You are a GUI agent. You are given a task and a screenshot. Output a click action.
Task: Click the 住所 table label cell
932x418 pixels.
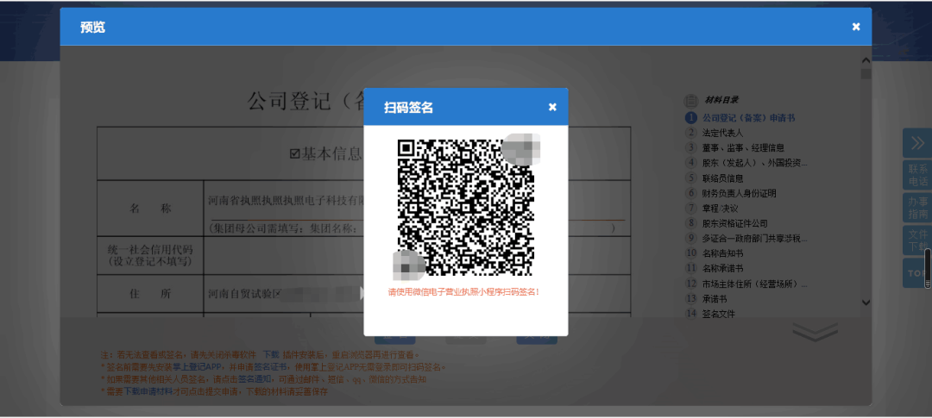(x=150, y=293)
